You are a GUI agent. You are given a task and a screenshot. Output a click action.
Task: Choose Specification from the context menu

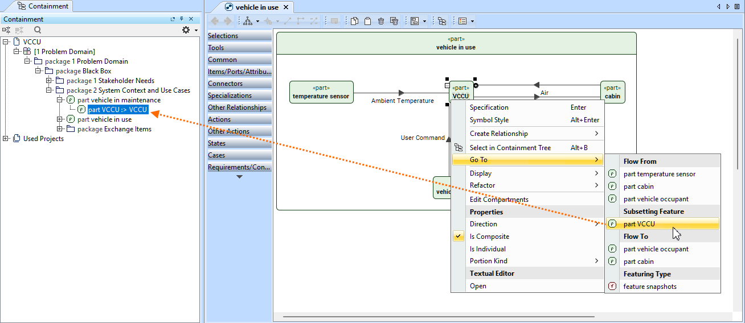[x=489, y=107]
